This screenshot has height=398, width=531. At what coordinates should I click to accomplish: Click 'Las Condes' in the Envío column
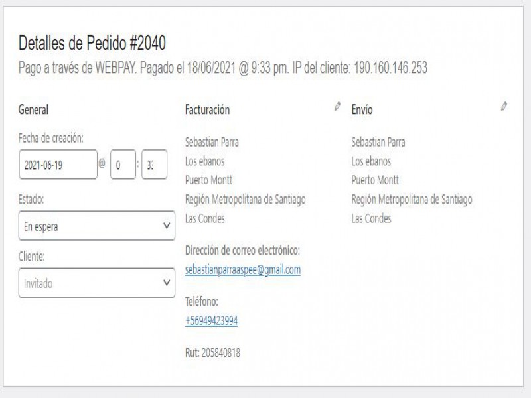click(x=371, y=218)
